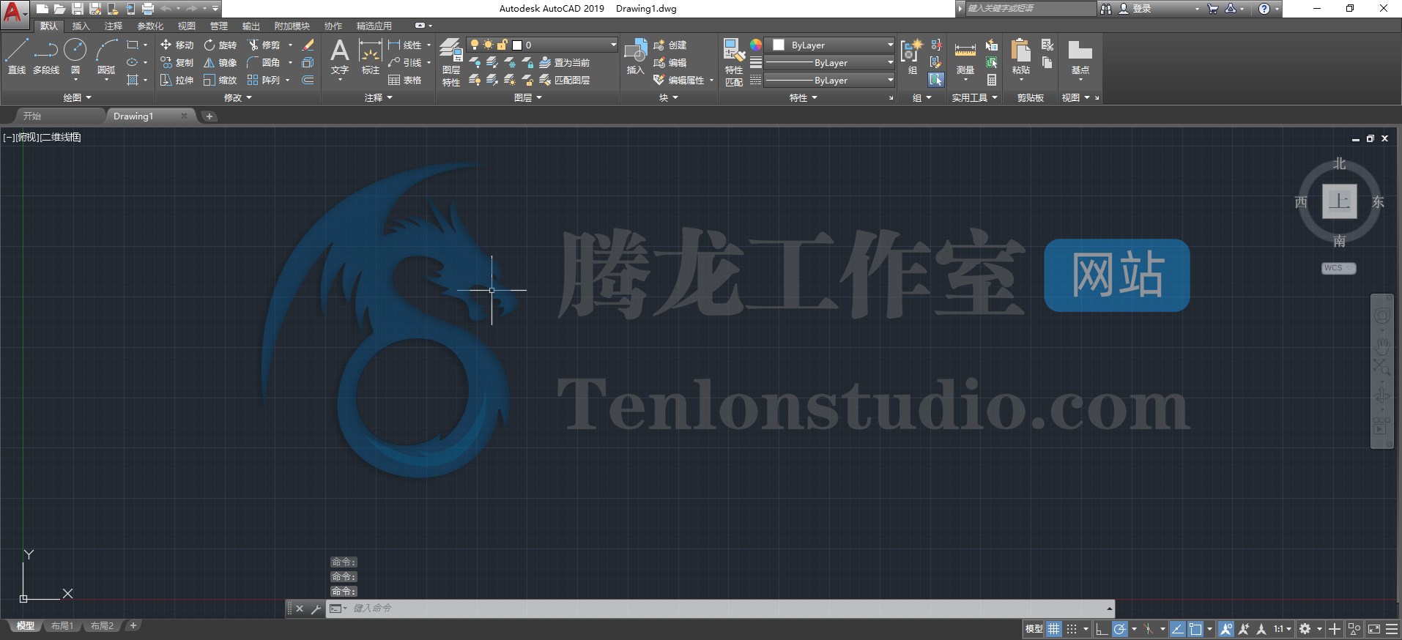This screenshot has width=1402, height=640.
Task: Click the 表格 (Table) tool
Action: (x=405, y=80)
